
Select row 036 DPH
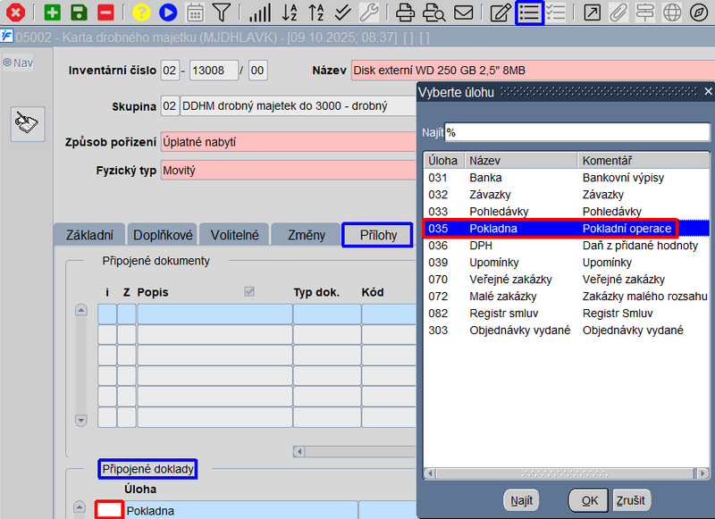pyautogui.click(x=567, y=246)
